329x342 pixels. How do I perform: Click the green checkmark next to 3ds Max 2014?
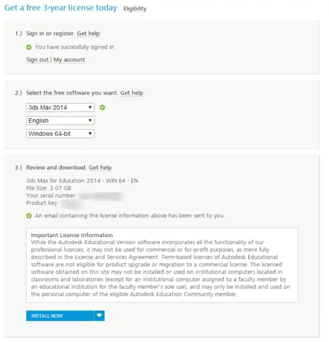coord(103,108)
